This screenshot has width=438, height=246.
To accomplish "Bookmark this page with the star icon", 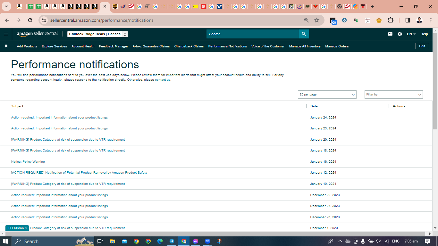I will (317, 20).
